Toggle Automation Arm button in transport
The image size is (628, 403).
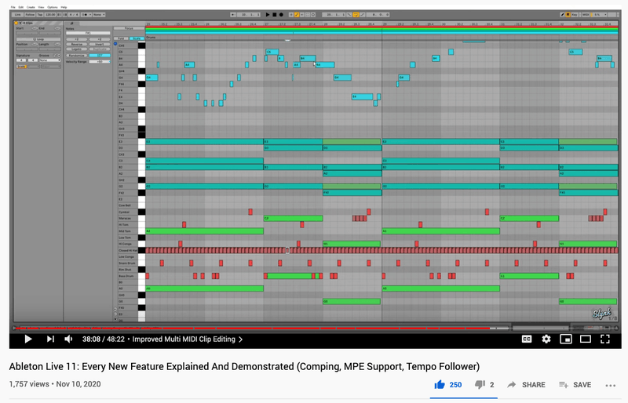tap(297, 15)
